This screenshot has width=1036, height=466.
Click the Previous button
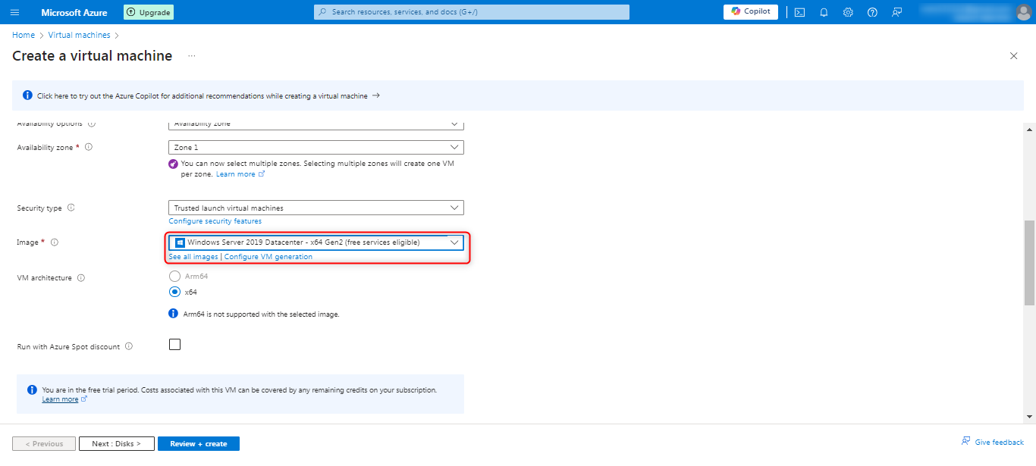(x=44, y=444)
